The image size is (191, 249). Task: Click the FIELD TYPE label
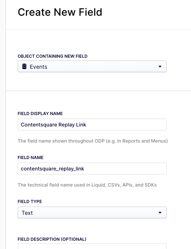30,201
